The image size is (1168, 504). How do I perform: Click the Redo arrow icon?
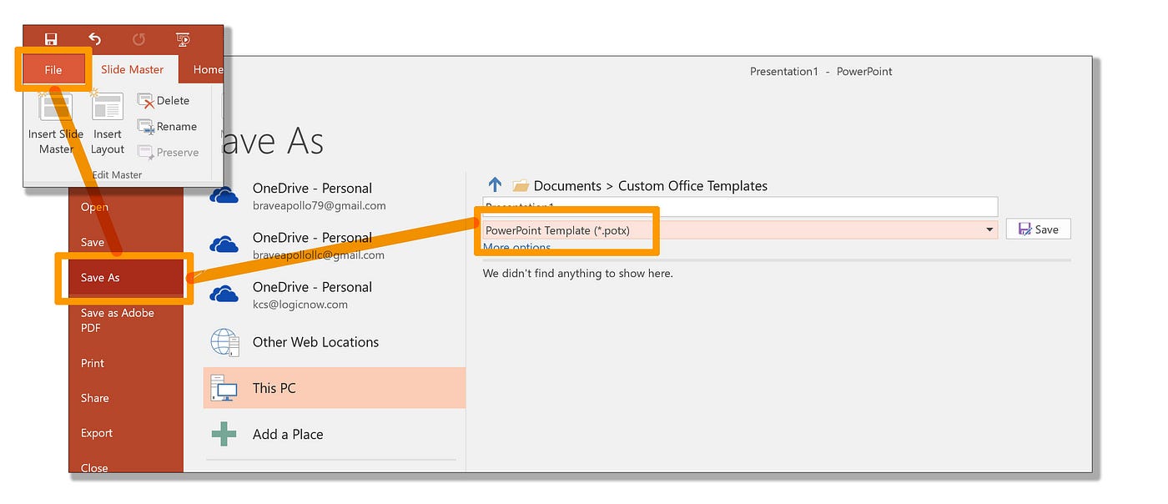138,39
